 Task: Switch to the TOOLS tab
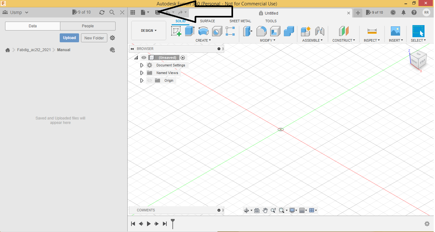tap(271, 21)
